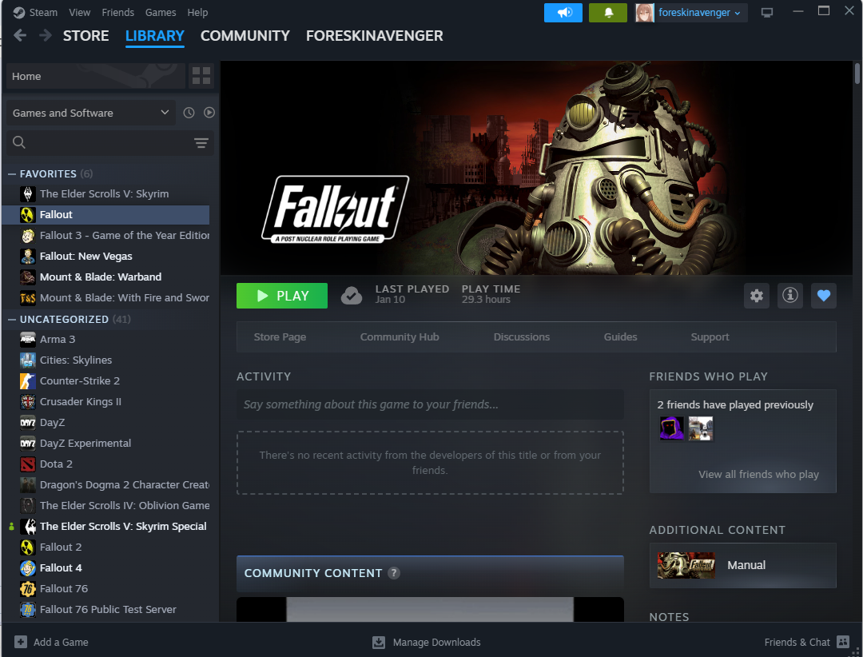
Task: Open the Community Hub link
Action: tap(400, 337)
